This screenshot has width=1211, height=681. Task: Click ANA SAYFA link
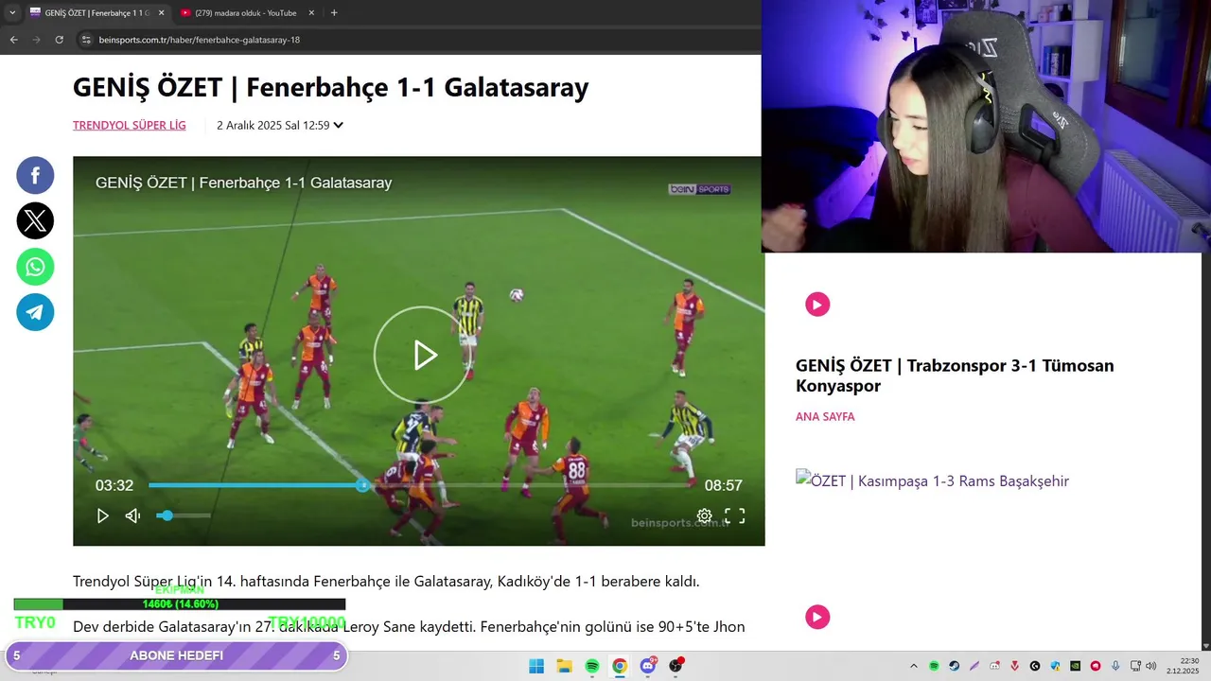click(825, 416)
